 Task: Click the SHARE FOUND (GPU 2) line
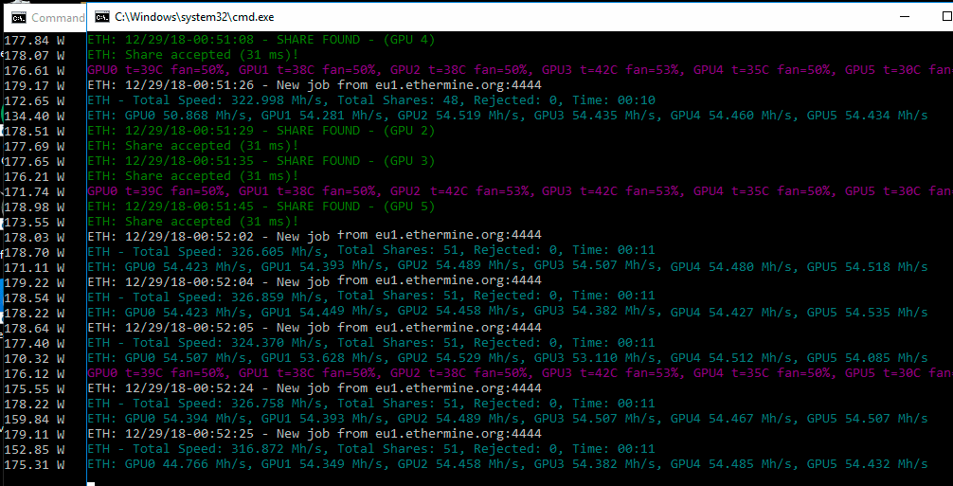click(x=261, y=131)
